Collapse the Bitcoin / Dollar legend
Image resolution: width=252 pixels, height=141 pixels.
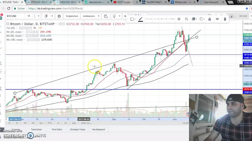click(8, 24)
